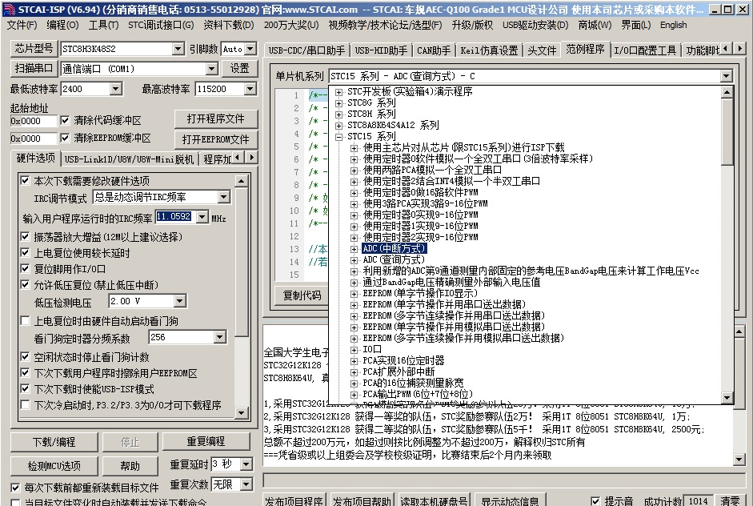Click right arrow of hardware options tab strip
753x506 pixels.
pos(252,157)
